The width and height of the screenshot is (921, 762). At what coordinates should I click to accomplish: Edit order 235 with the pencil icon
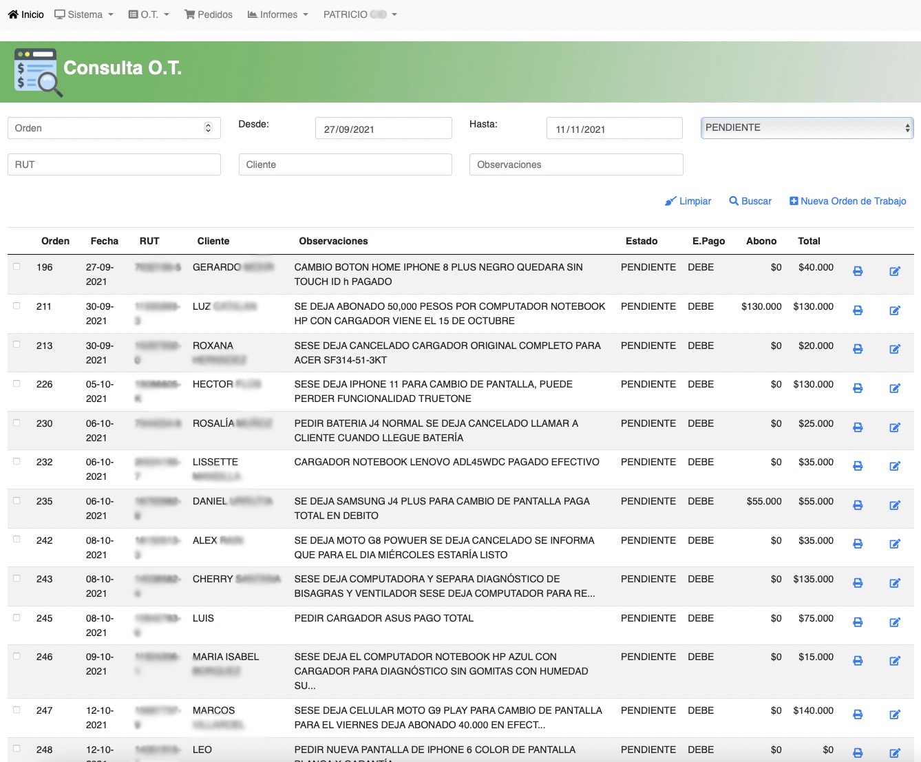click(x=895, y=505)
